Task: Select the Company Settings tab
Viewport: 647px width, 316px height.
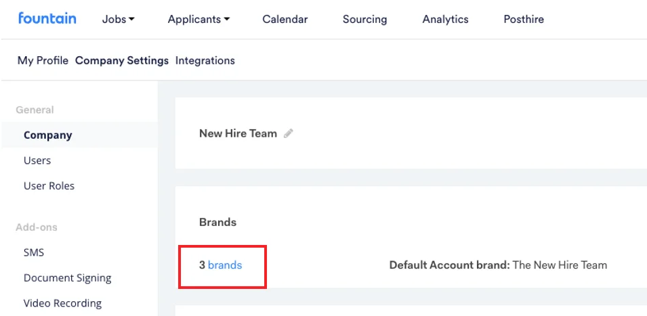Action: (x=122, y=61)
